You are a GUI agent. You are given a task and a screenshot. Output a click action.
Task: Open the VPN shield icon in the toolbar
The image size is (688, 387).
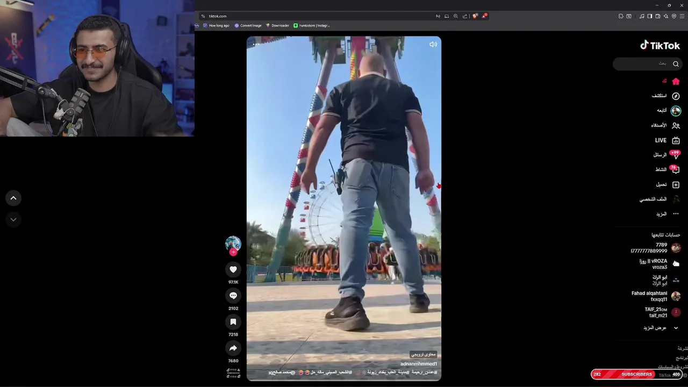[x=674, y=16]
